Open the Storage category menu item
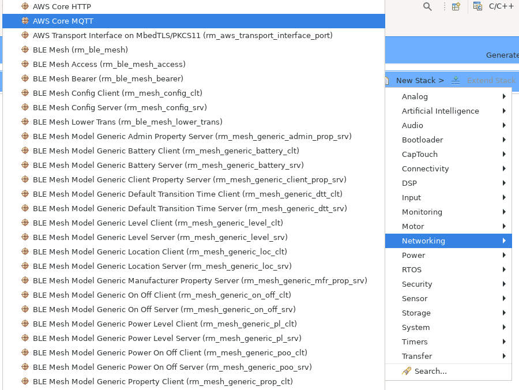 tap(449, 313)
